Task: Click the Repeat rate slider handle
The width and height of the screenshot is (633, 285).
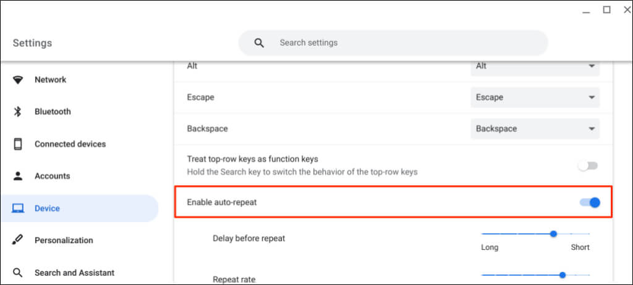Action: (563, 275)
